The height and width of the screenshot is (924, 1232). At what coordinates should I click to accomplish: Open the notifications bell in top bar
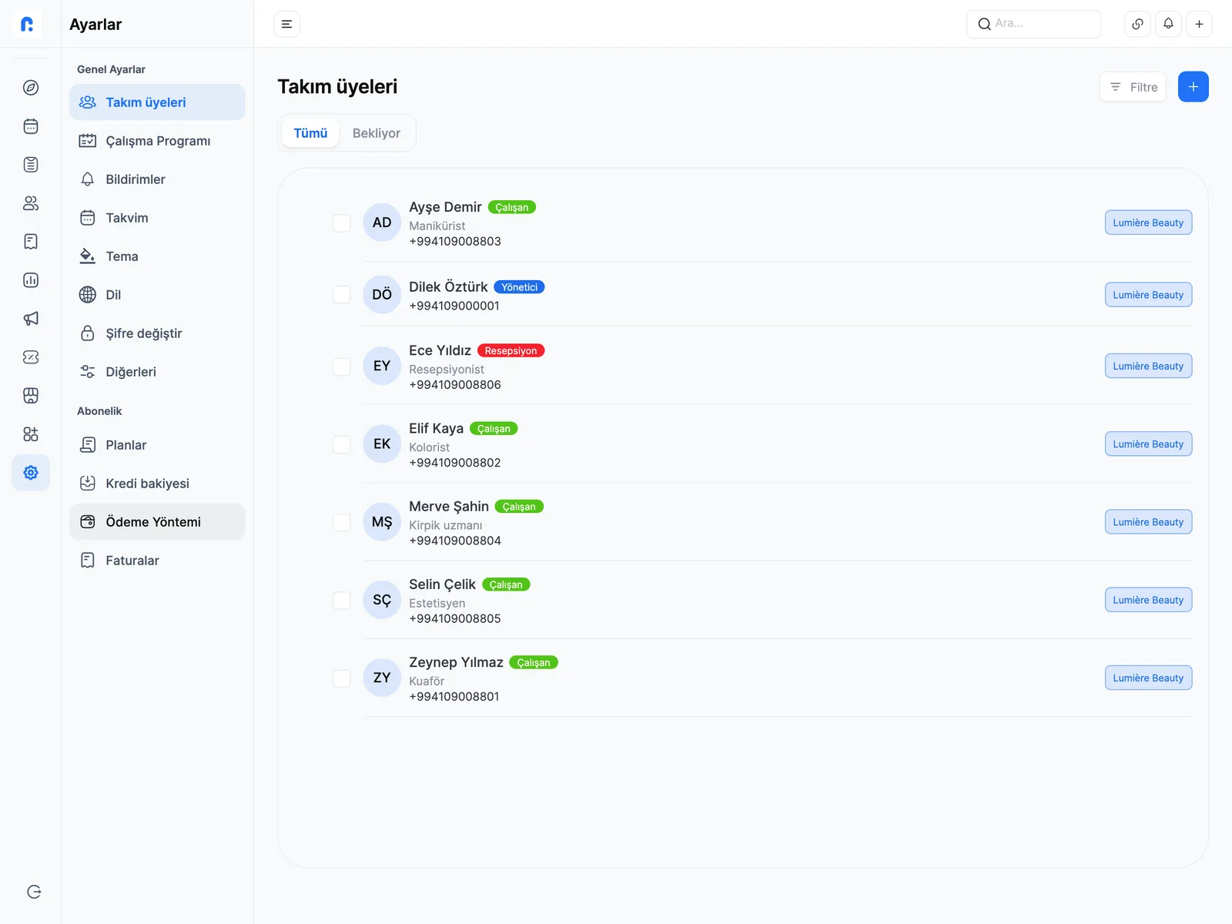(x=1168, y=24)
